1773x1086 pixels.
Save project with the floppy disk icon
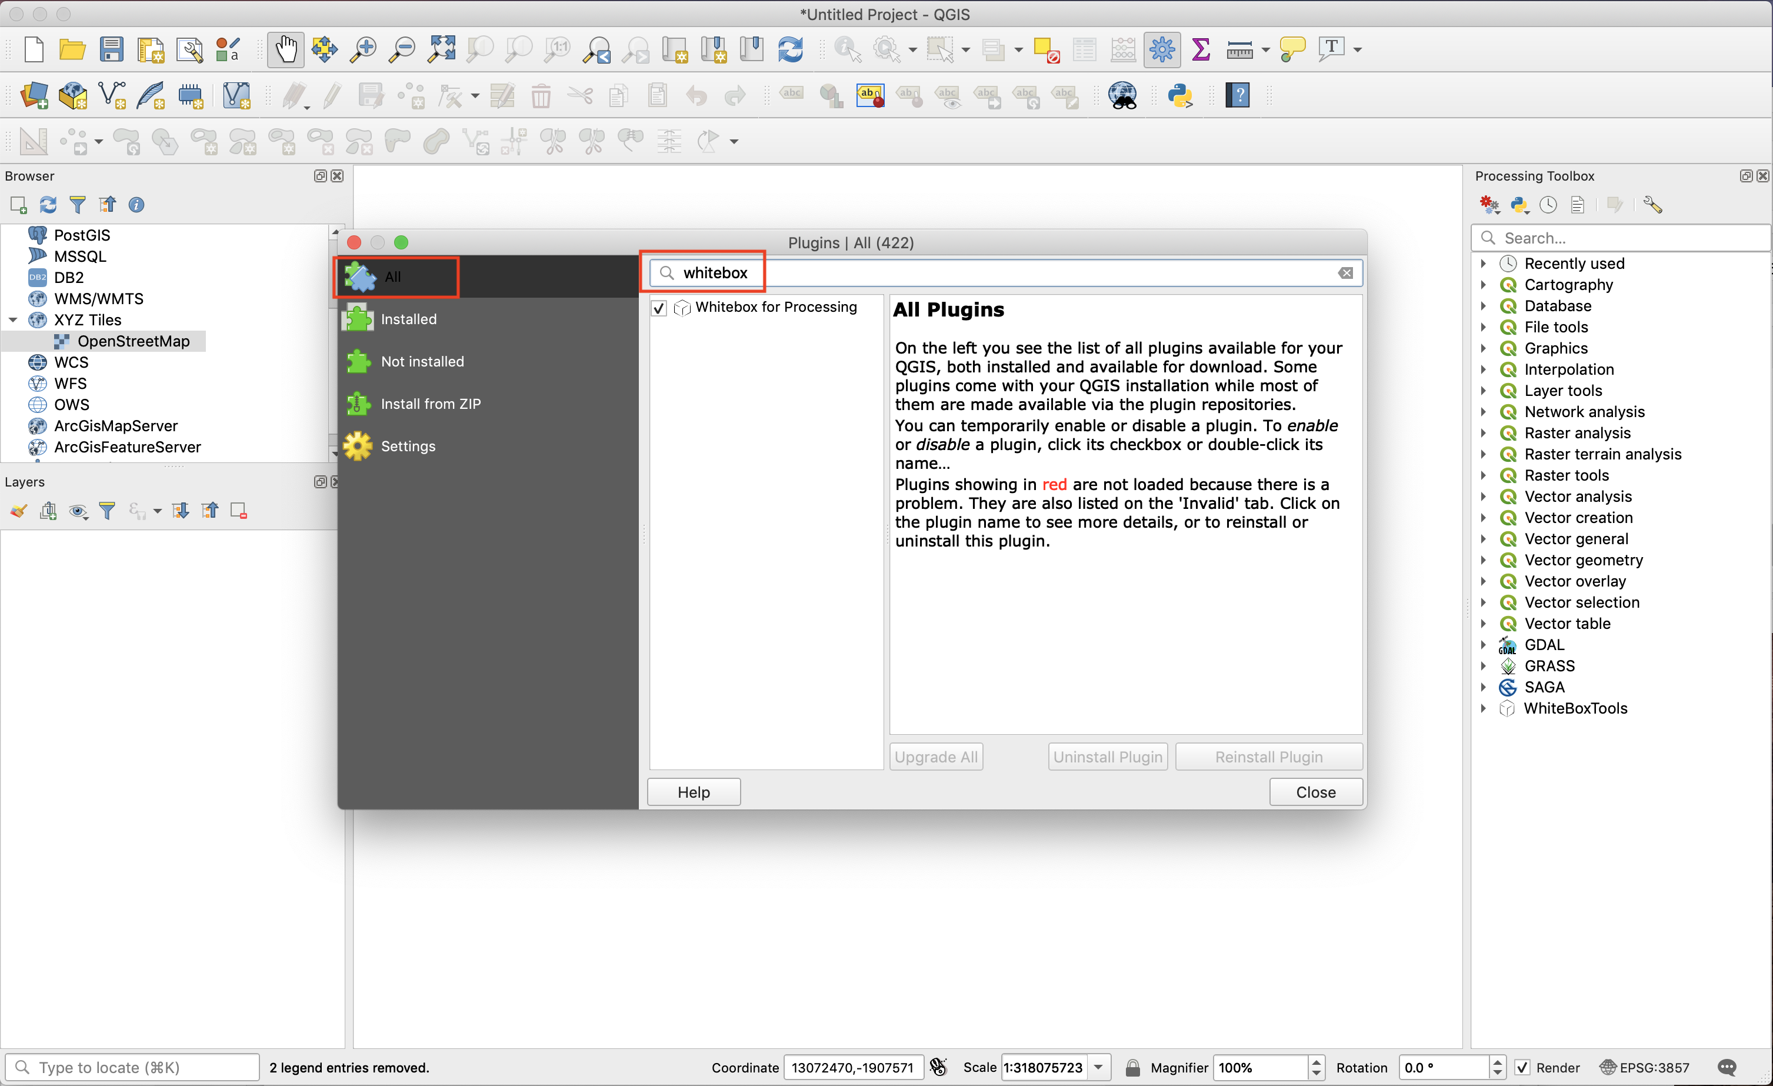112,49
